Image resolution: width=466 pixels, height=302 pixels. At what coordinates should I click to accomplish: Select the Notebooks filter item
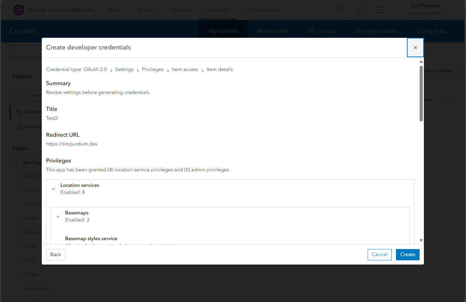38,289
